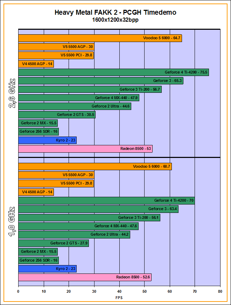
Task: Select the Geforce 2 GTS - 30.5 bar
Action: pos(57,115)
